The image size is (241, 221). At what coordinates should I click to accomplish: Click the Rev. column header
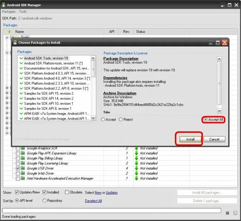[x=126, y=32]
